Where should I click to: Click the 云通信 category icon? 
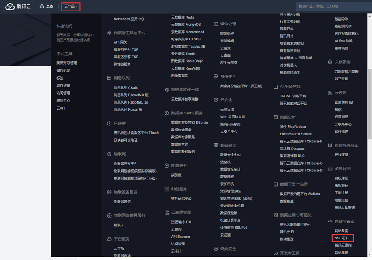coord(330,93)
